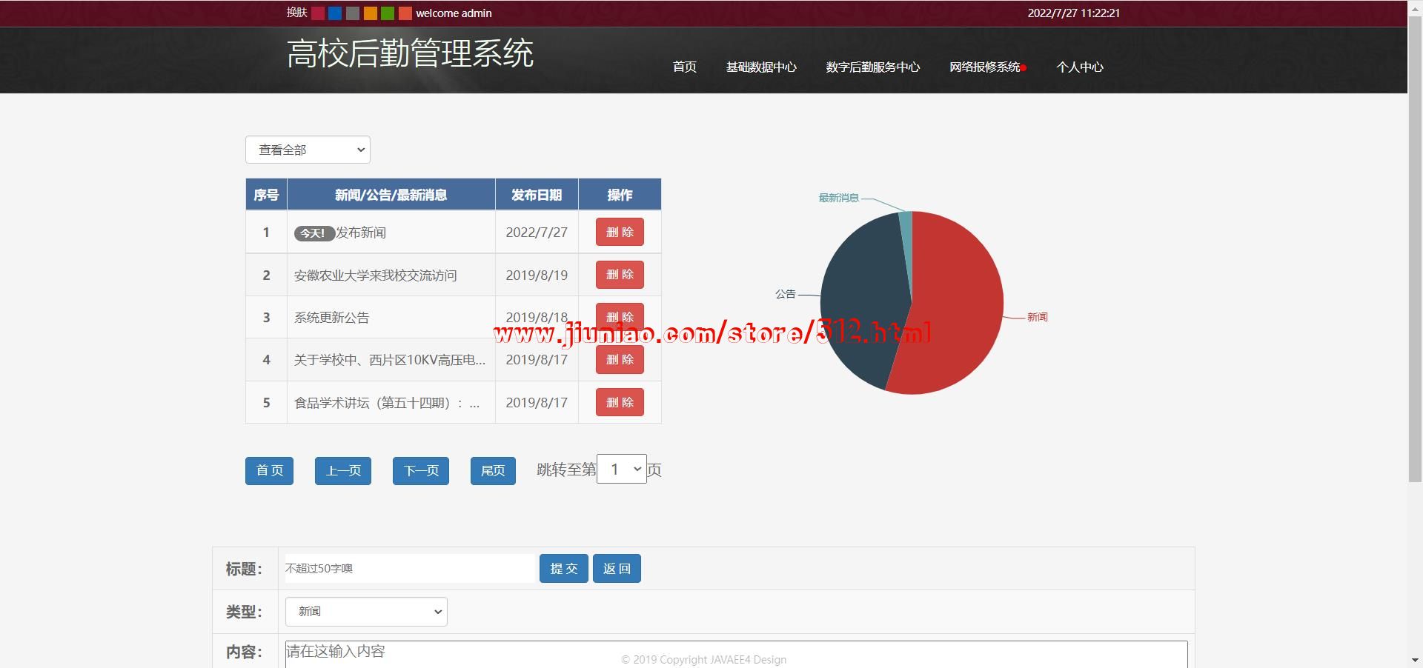Click the 今天! badge in row 1

click(x=314, y=233)
